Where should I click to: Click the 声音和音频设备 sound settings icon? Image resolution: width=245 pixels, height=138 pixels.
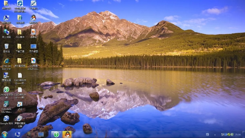coord(20,119)
